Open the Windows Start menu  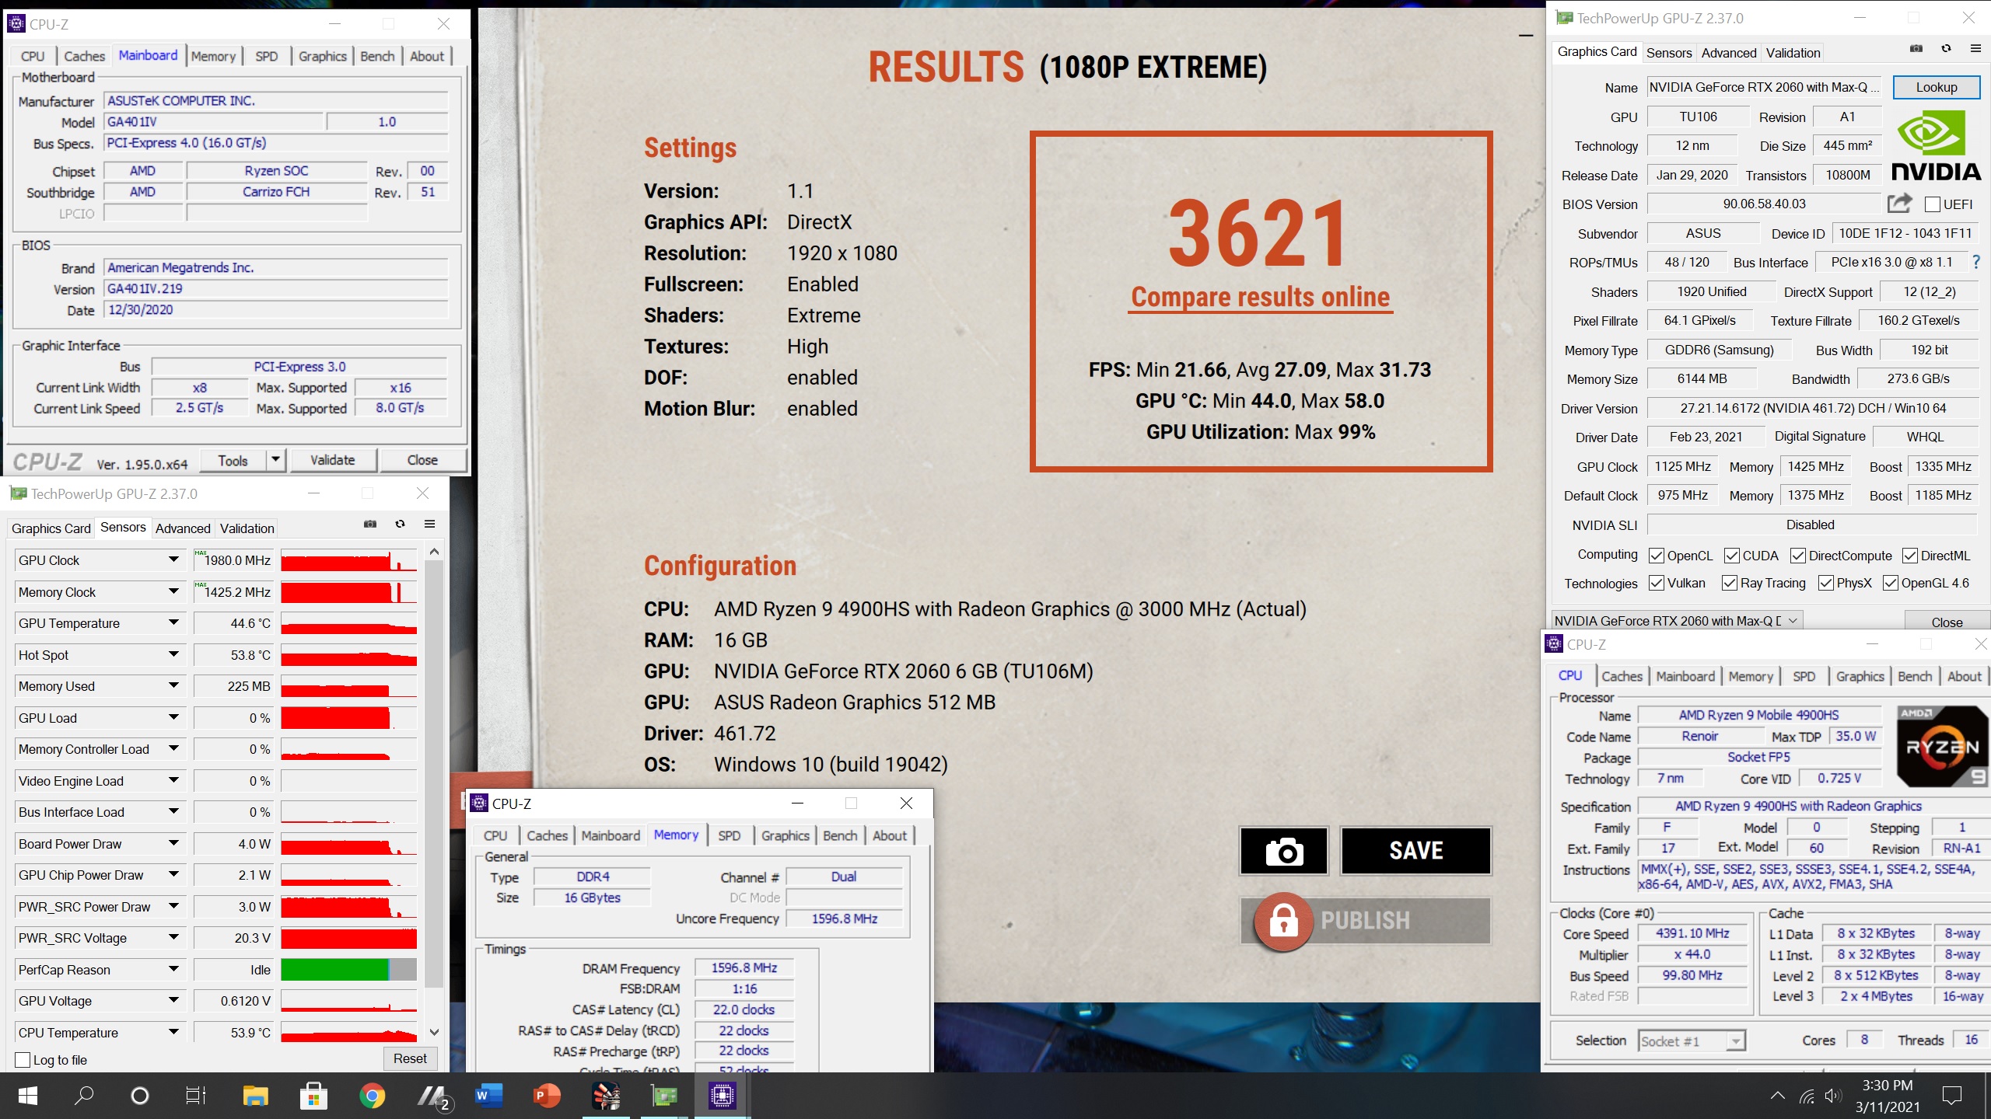tap(28, 1096)
